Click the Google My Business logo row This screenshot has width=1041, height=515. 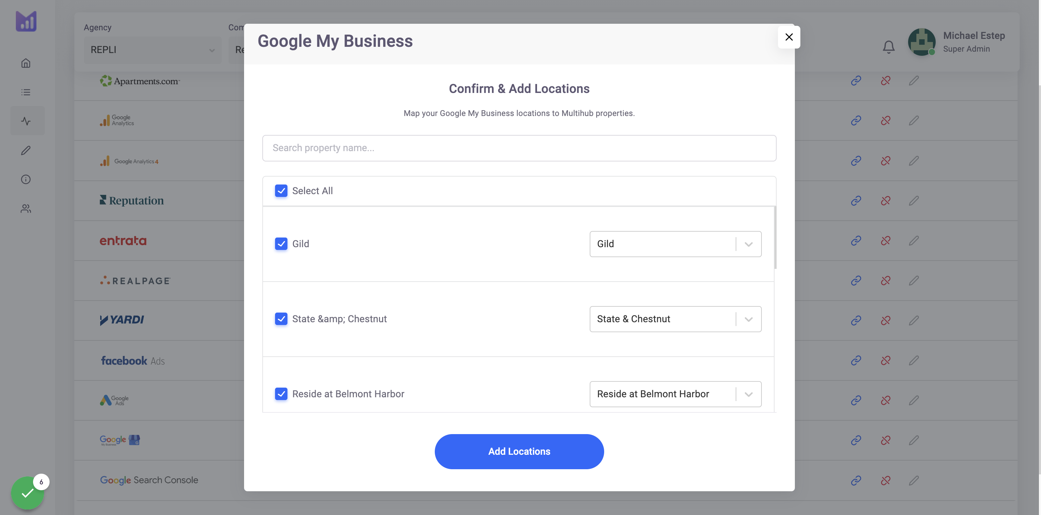point(120,440)
